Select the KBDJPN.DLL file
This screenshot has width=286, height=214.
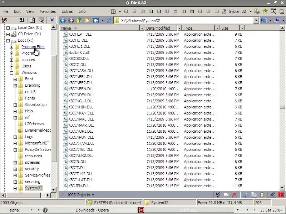coord(79,186)
